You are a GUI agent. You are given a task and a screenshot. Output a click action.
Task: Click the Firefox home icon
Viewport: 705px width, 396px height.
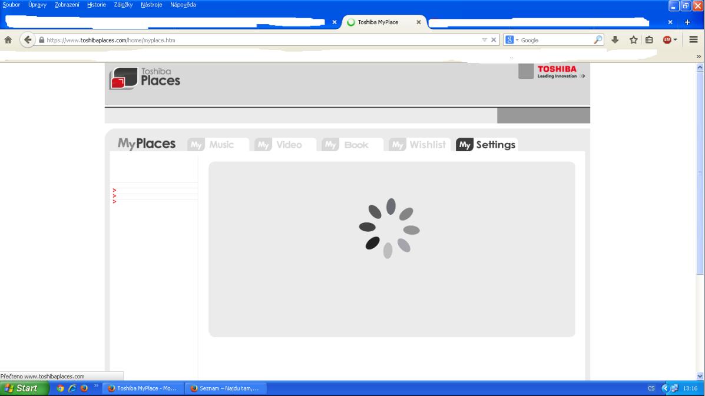[x=8, y=40]
